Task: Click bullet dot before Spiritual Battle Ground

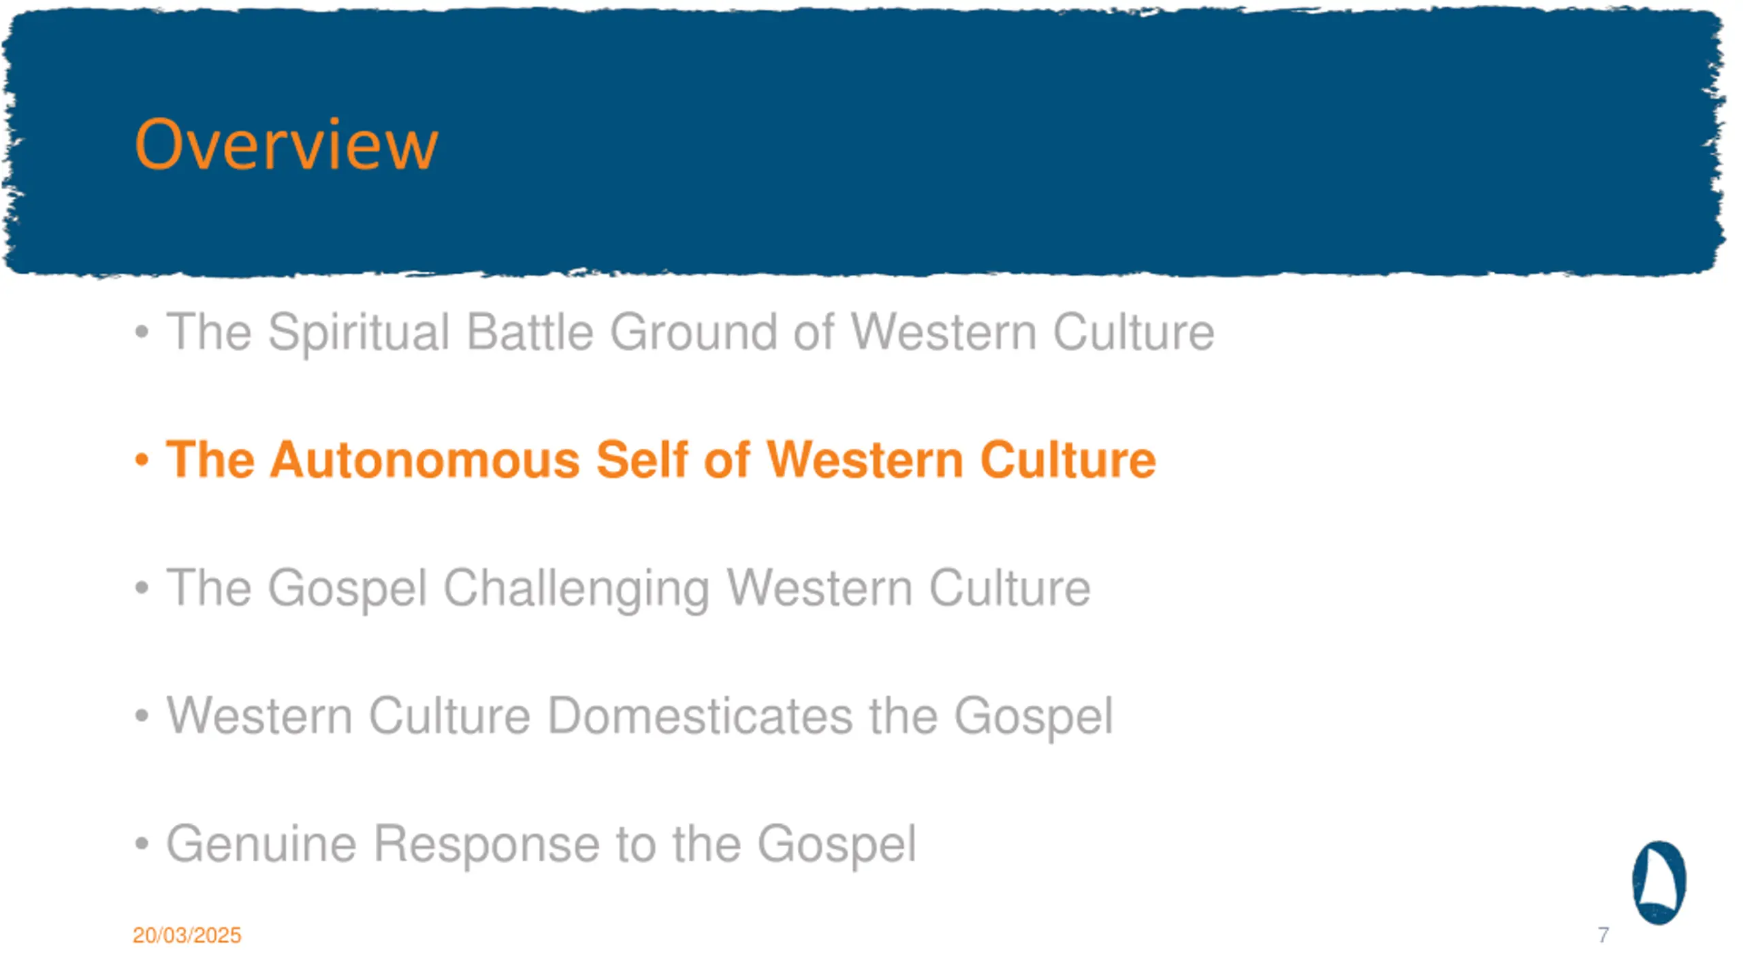Action: click(142, 333)
